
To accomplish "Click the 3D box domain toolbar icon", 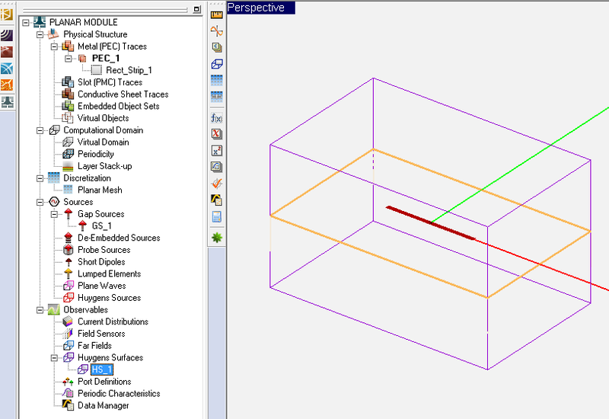I will [x=216, y=64].
